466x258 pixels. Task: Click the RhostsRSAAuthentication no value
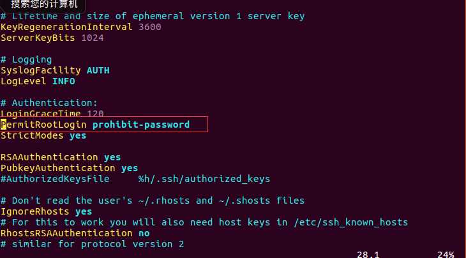point(144,233)
